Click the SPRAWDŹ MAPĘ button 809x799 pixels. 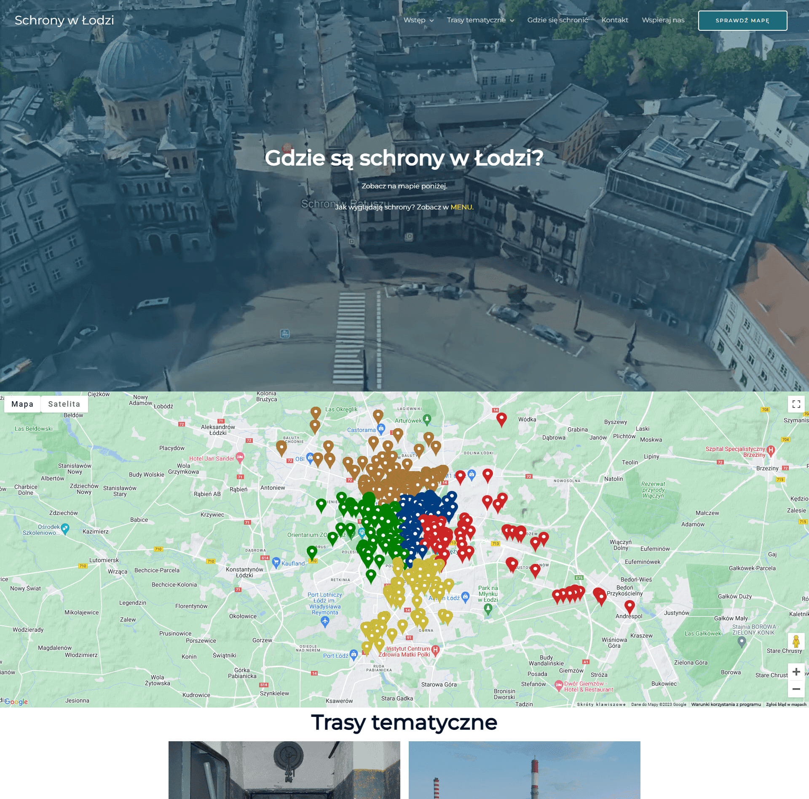[x=742, y=21]
